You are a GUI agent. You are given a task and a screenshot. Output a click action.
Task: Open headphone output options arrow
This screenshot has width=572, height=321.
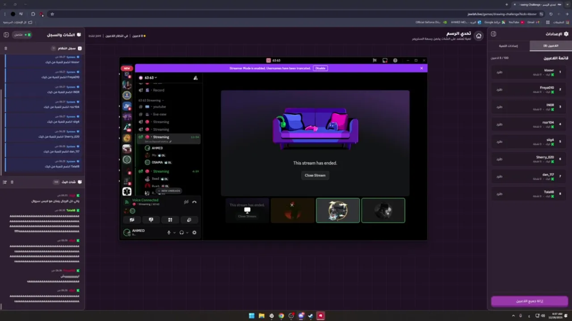click(187, 232)
